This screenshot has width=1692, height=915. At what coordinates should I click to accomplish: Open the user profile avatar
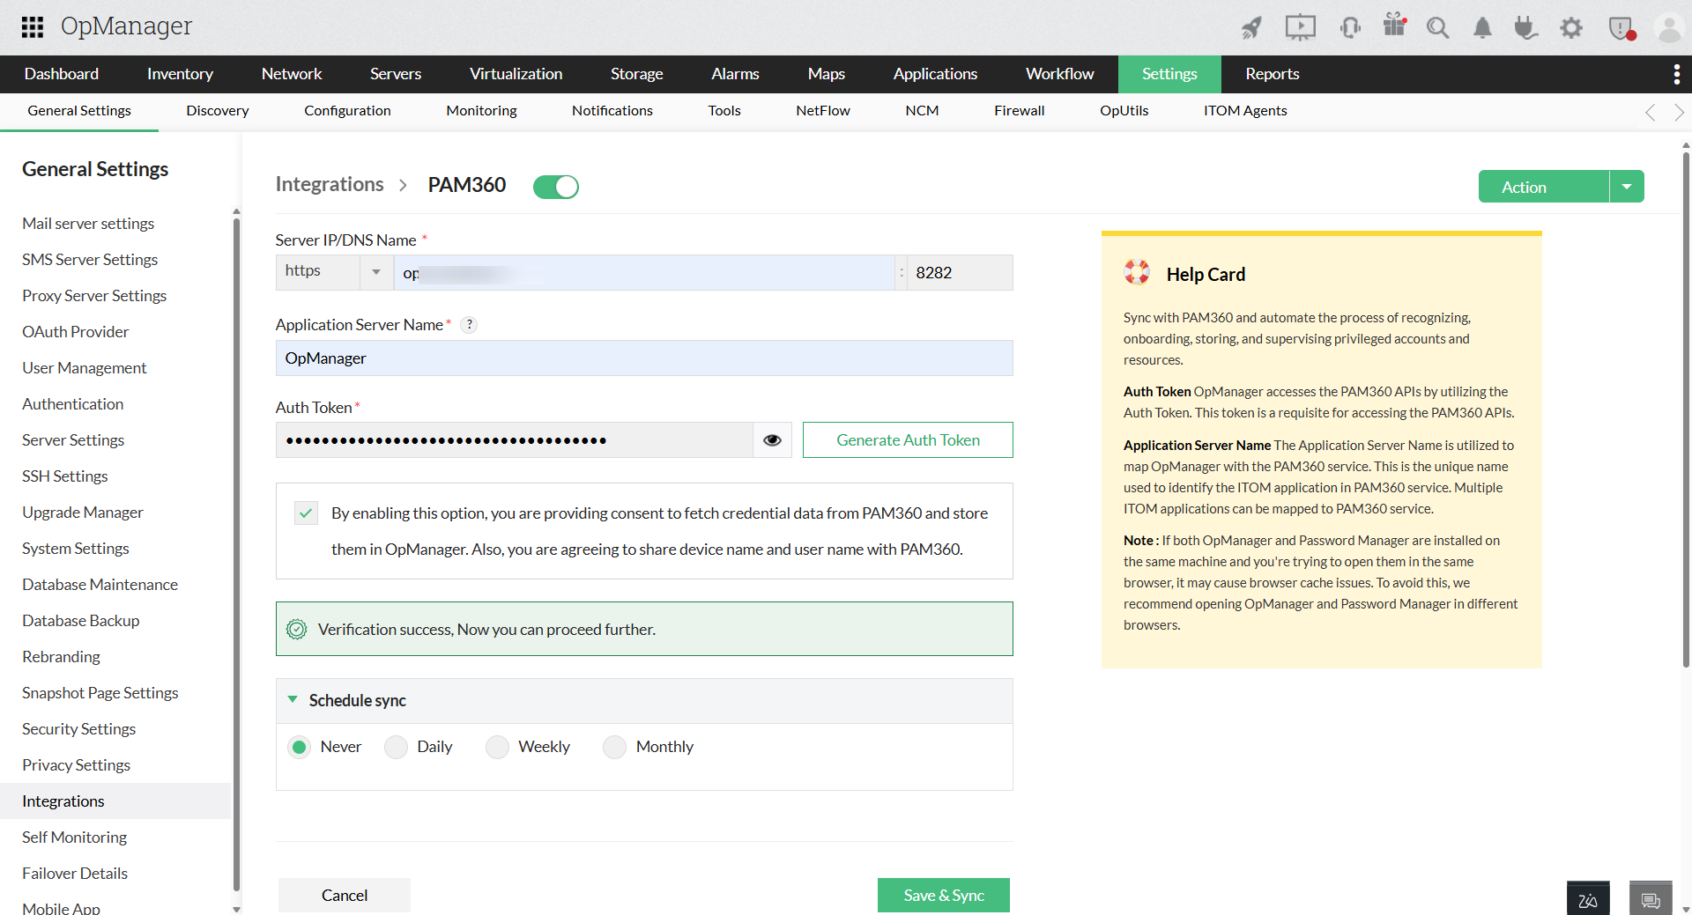(x=1669, y=28)
